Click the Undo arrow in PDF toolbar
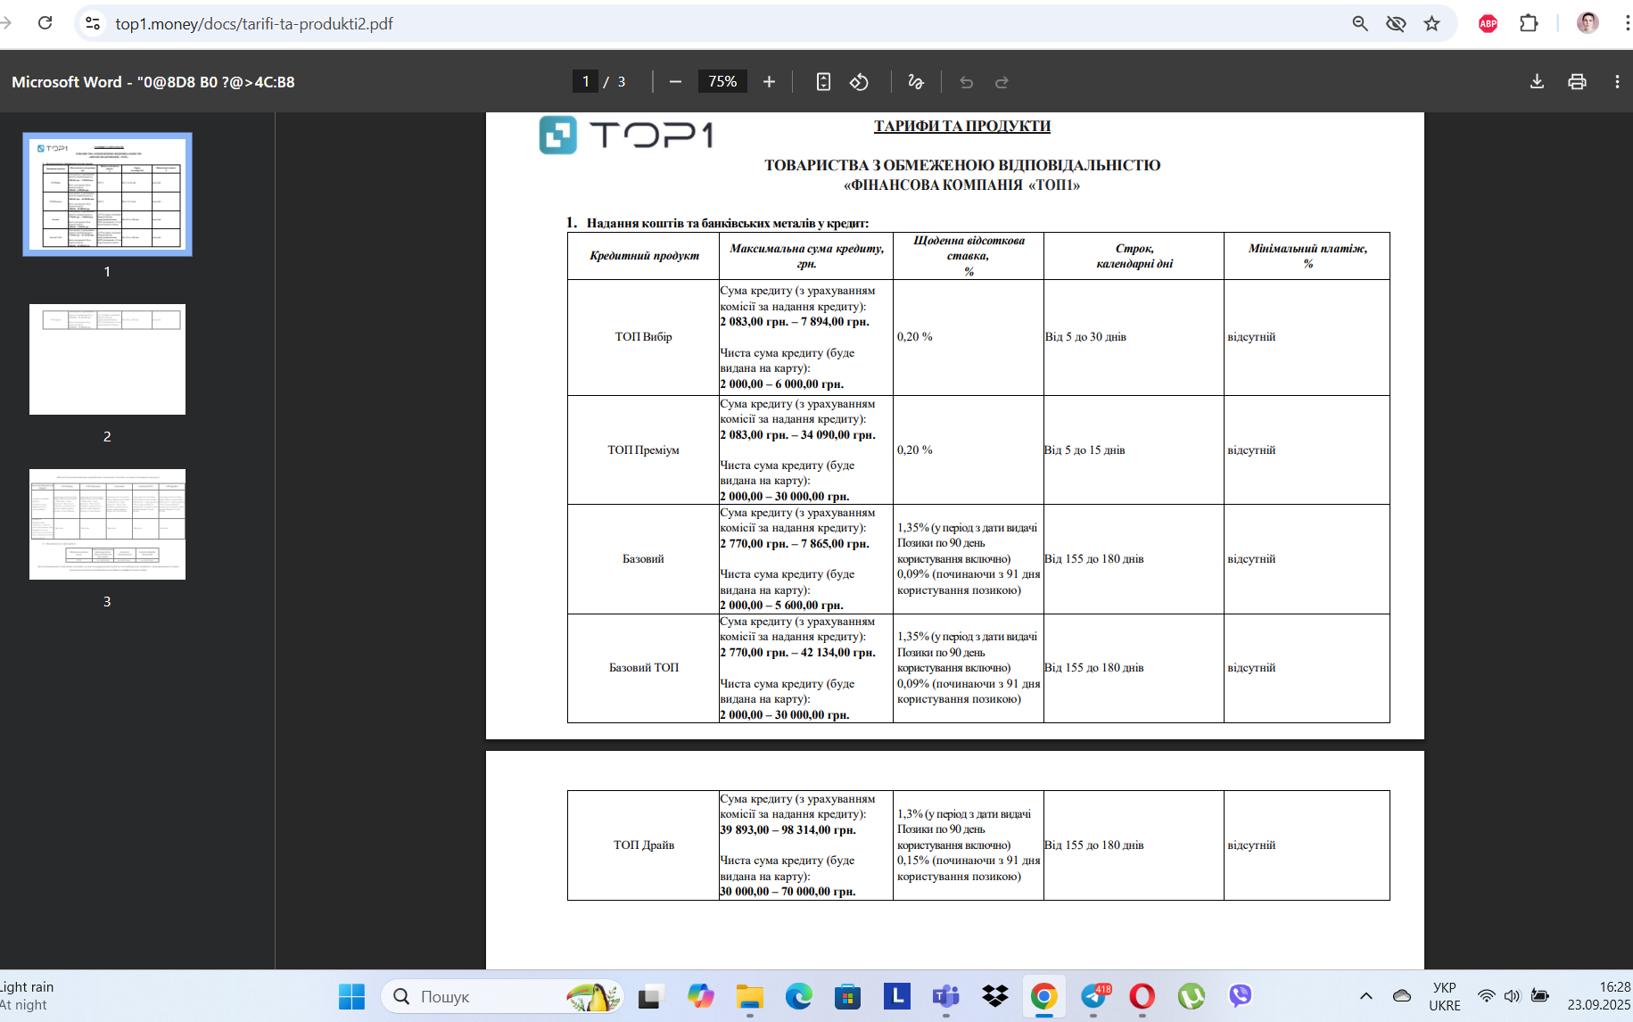The width and height of the screenshot is (1633, 1022). (x=966, y=82)
